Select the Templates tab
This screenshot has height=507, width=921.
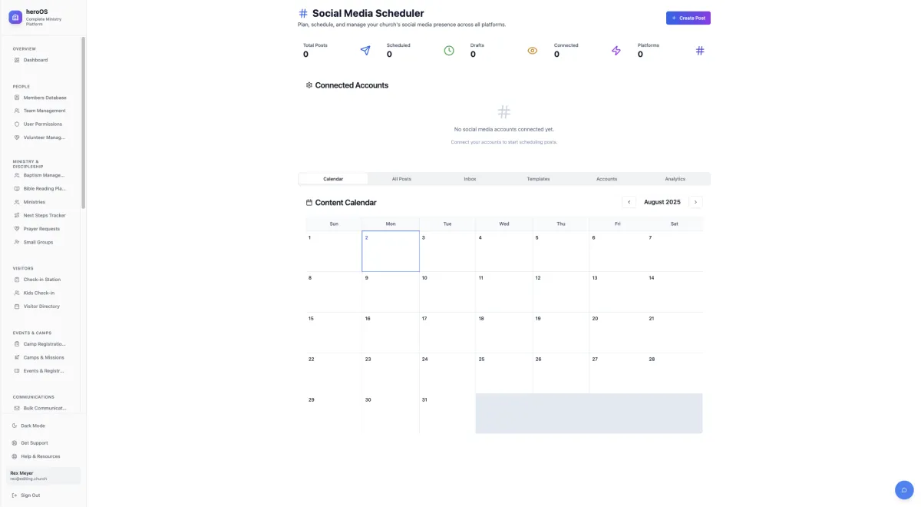[x=538, y=179]
